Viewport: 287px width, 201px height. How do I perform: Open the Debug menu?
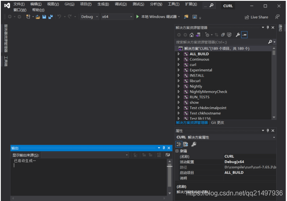[x=121, y=4]
